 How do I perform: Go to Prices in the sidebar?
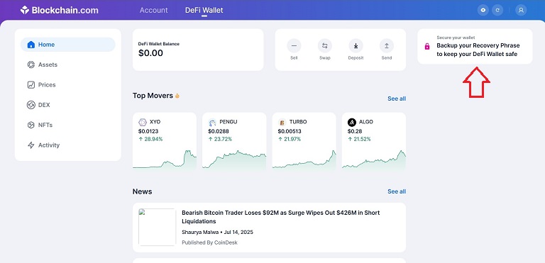(x=68, y=85)
